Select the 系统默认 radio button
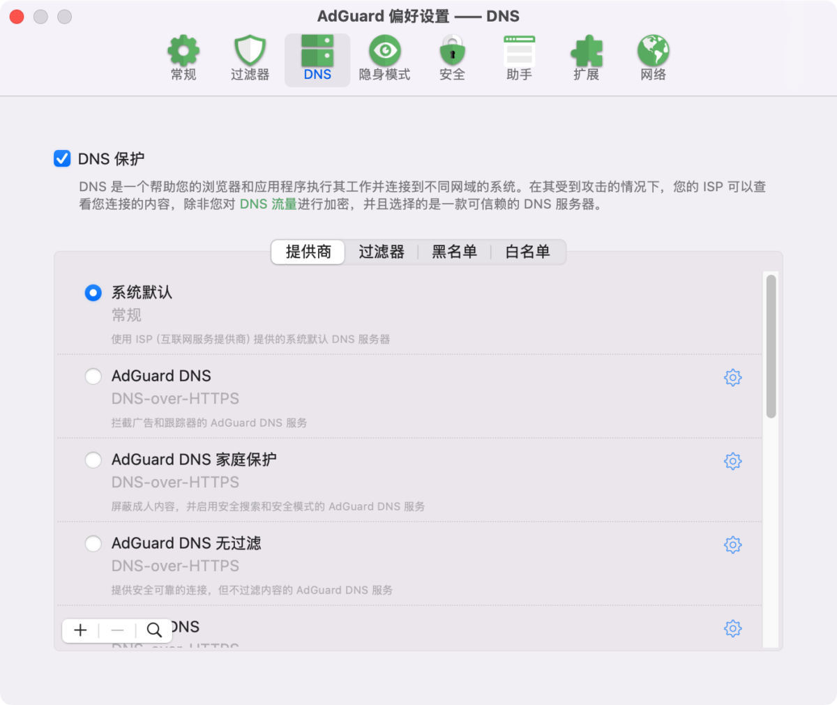 pyautogui.click(x=93, y=293)
